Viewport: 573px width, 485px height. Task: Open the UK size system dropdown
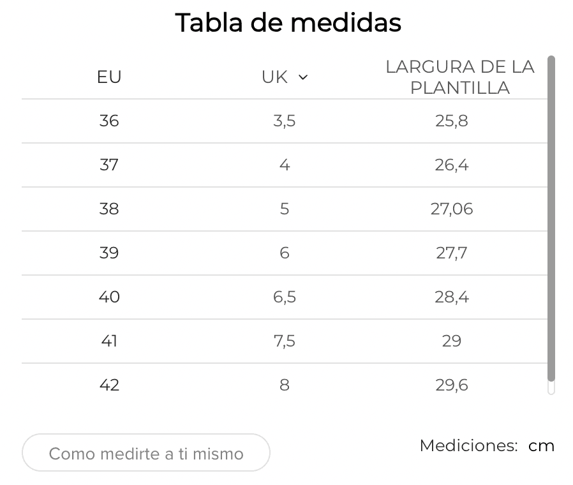click(x=284, y=77)
